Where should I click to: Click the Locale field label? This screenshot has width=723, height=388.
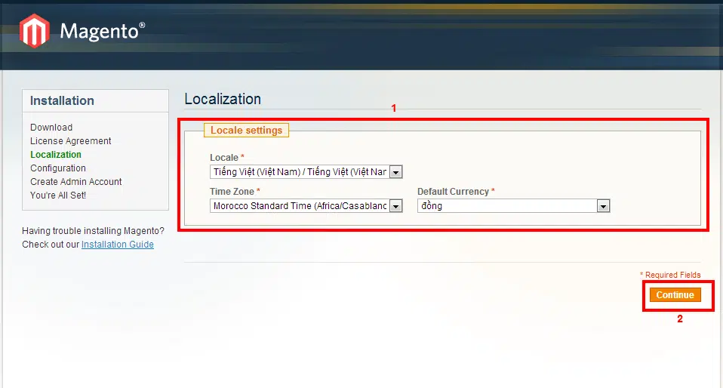click(x=227, y=157)
